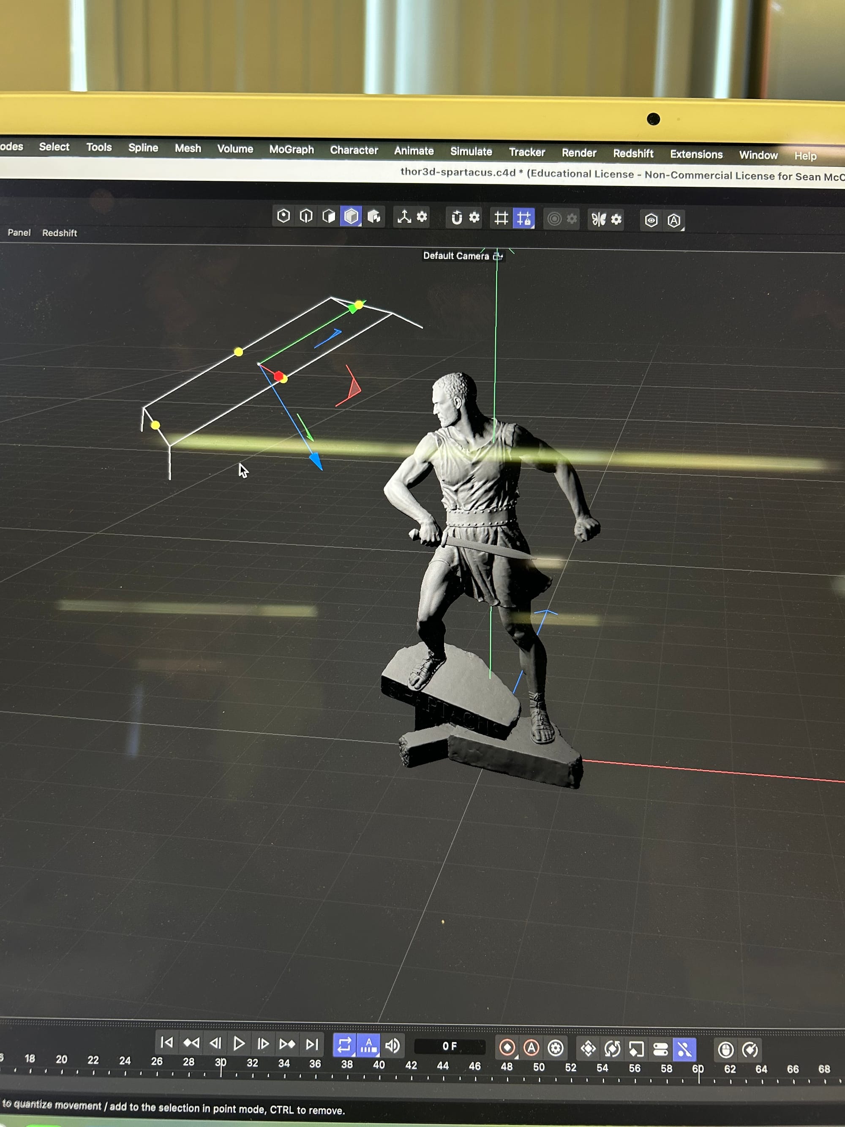Click the current frame 0 F field
The image size is (845, 1127).
(x=450, y=1046)
